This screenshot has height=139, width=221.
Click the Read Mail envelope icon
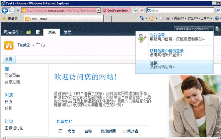(x=162, y=18)
